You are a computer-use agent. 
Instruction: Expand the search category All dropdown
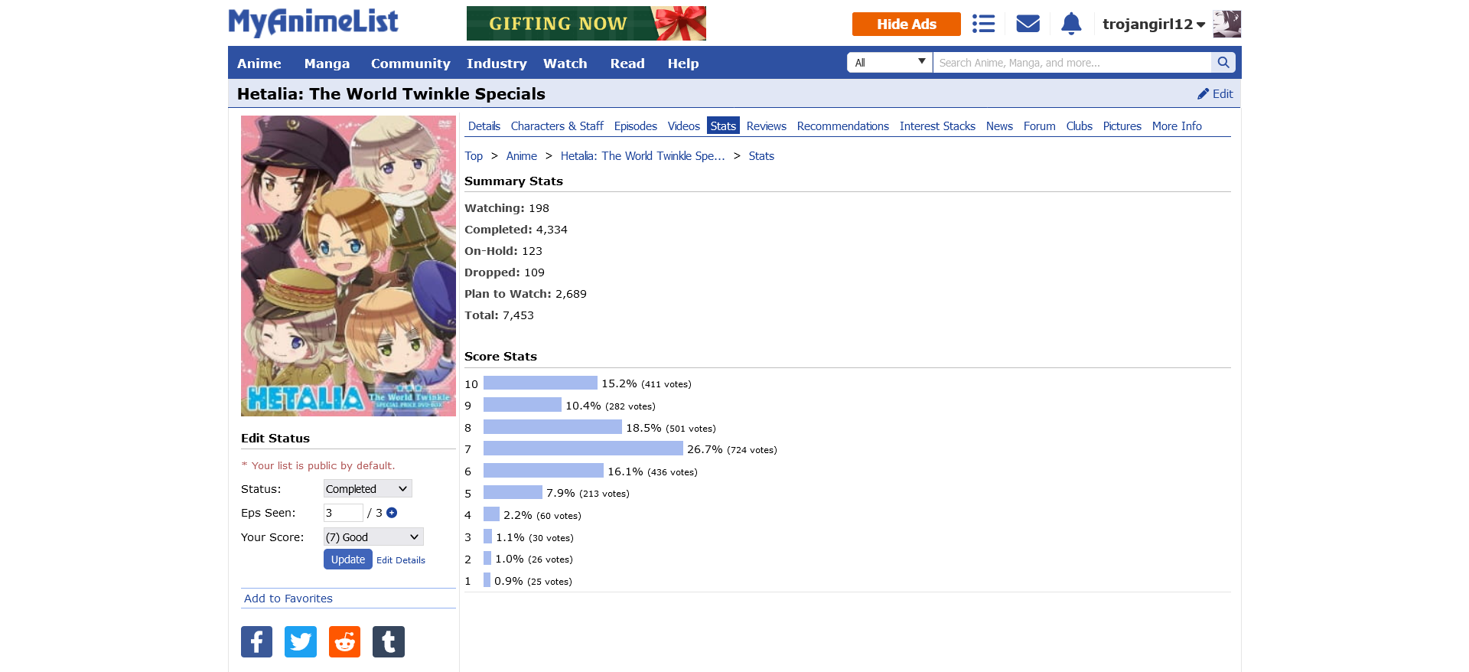[x=890, y=63]
